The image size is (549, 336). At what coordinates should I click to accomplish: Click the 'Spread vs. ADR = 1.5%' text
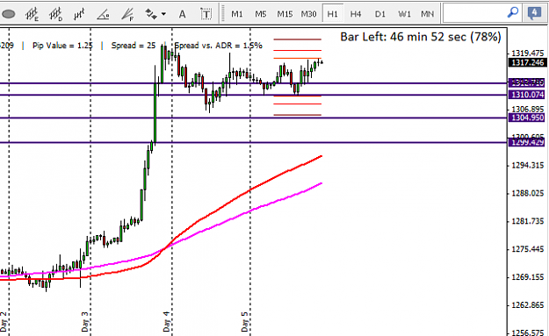click(x=218, y=46)
